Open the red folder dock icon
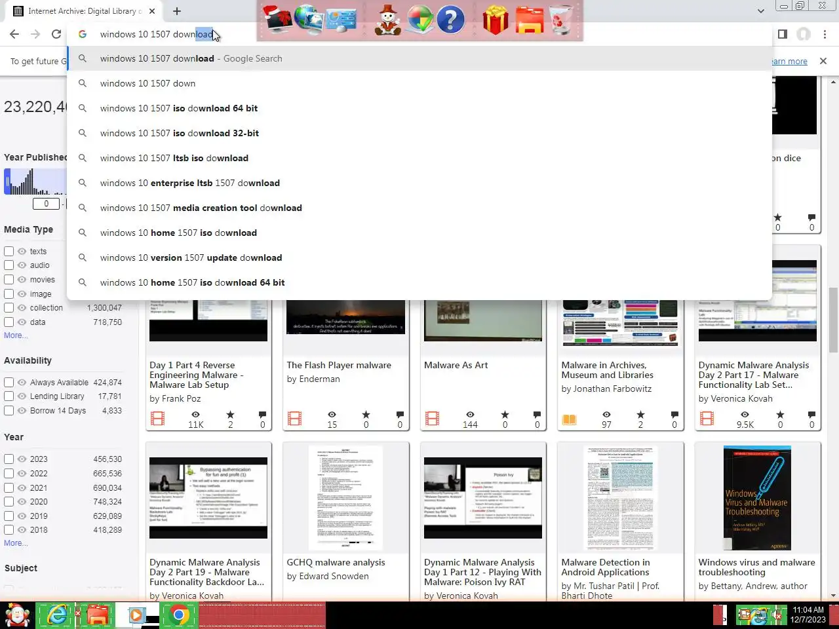 click(529, 20)
